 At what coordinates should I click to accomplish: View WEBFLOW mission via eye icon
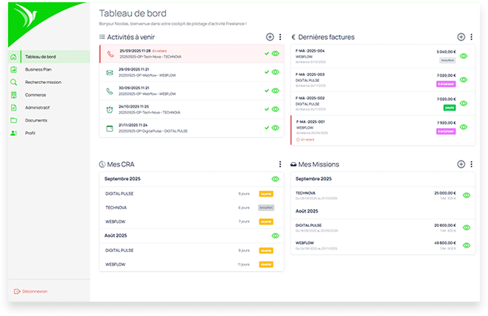(x=466, y=245)
